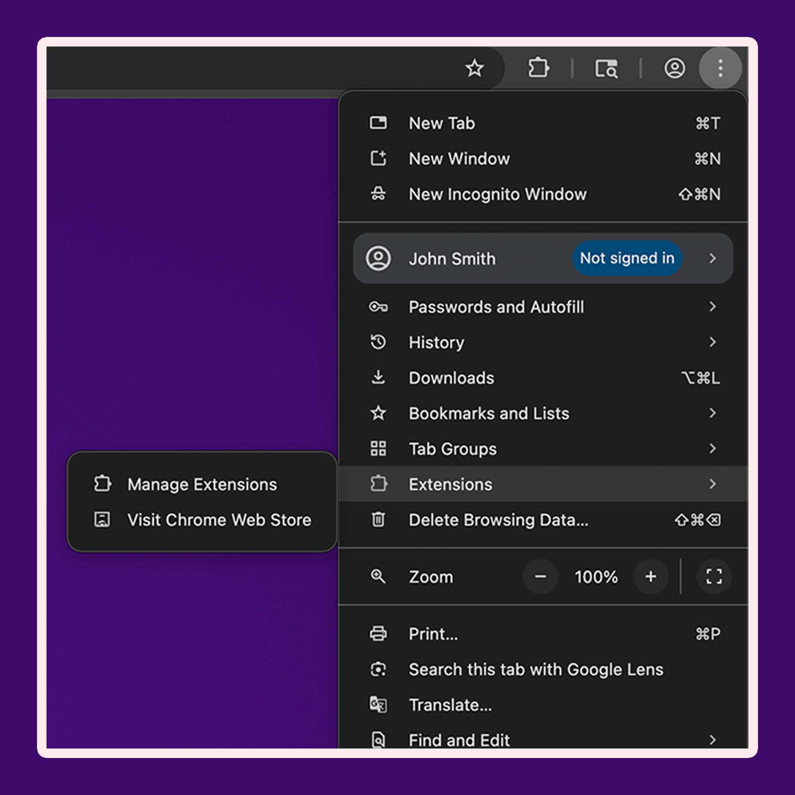The height and width of the screenshot is (795, 795).
Task: Click the bookmark star icon in address bar
Action: (x=475, y=68)
